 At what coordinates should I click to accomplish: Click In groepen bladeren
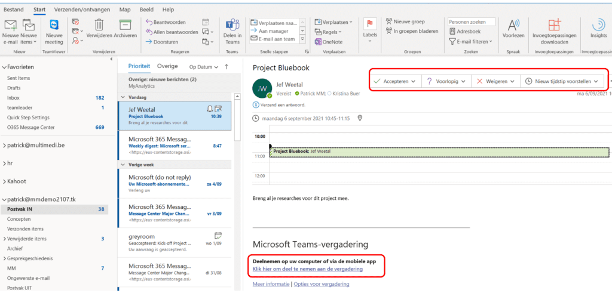tap(412, 31)
